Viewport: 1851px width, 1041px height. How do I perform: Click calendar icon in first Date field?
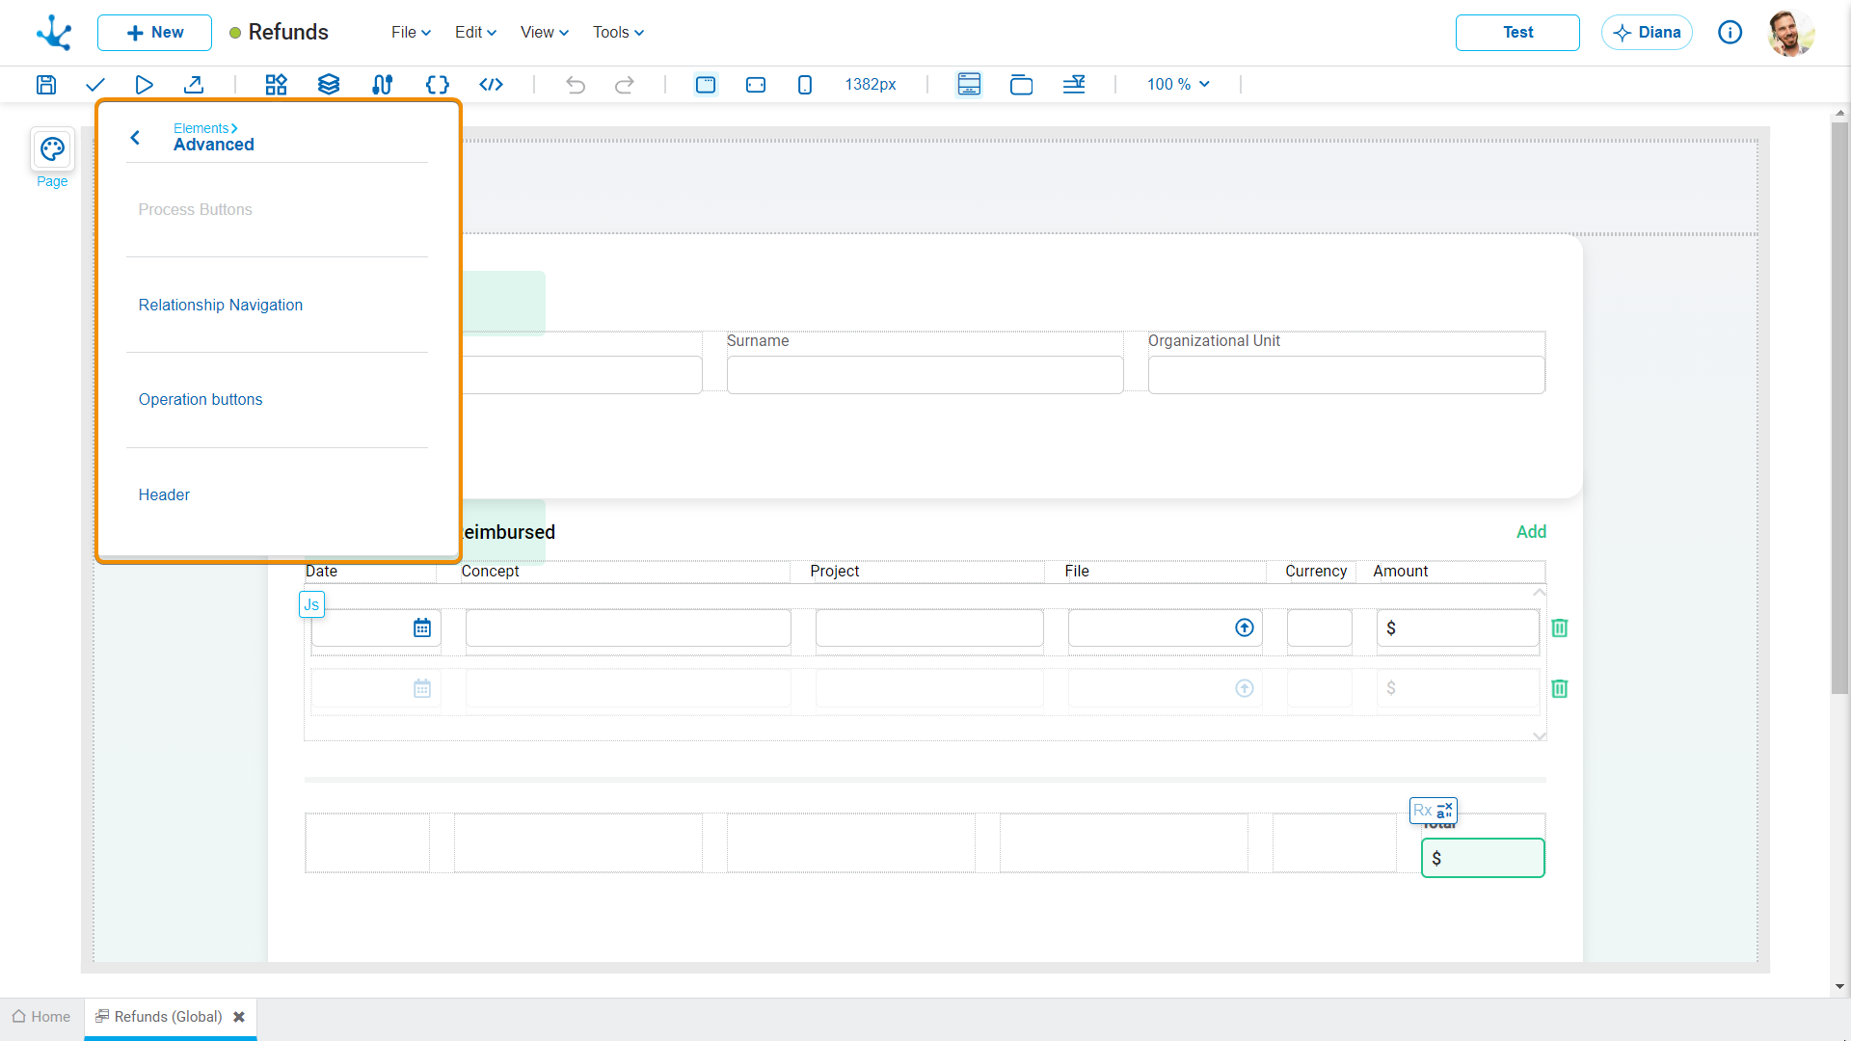pyautogui.click(x=422, y=628)
